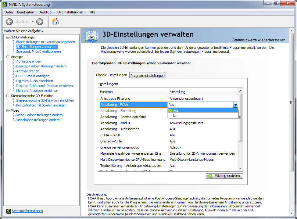Open Auflösung ändern
This screenshot has width=297, height=219.
(29, 61)
